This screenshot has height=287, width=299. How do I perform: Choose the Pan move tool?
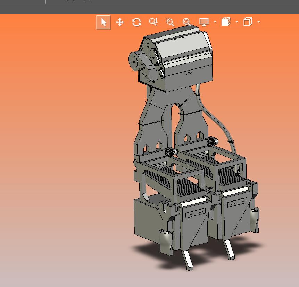tap(120, 22)
